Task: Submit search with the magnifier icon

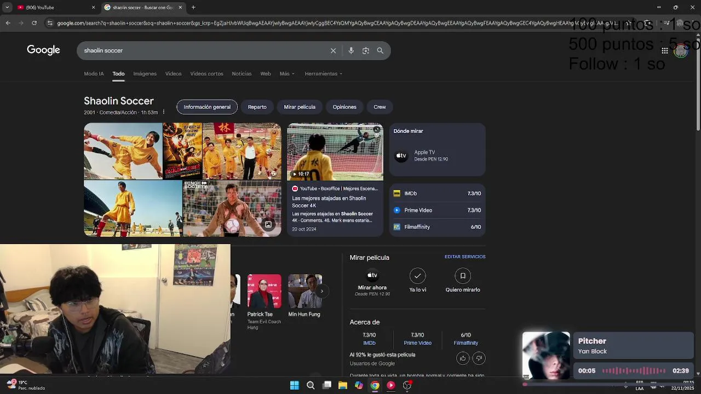Action: point(380,50)
